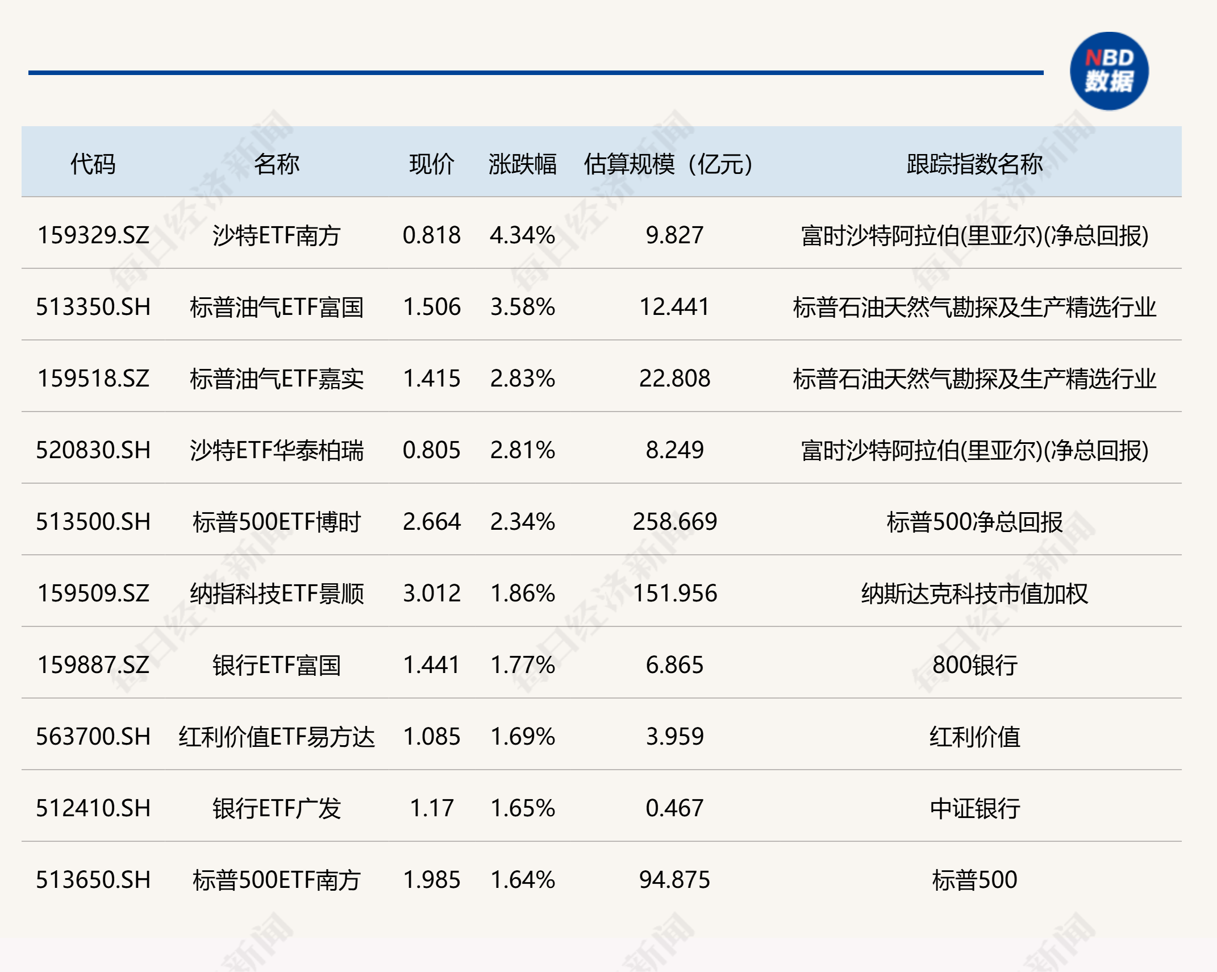The width and height of the screenshot is (1217, 972).
Task: Select the 估算规模（亿元）column header
Action: tap(669, 164)
